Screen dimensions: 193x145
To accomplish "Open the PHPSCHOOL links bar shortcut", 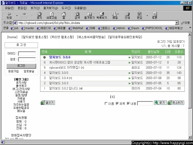I will 152,28.
